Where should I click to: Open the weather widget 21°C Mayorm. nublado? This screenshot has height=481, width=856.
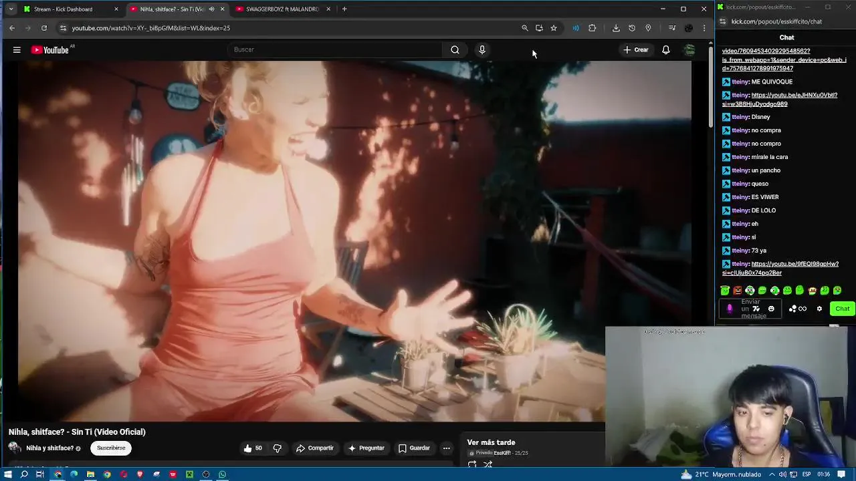720,474
